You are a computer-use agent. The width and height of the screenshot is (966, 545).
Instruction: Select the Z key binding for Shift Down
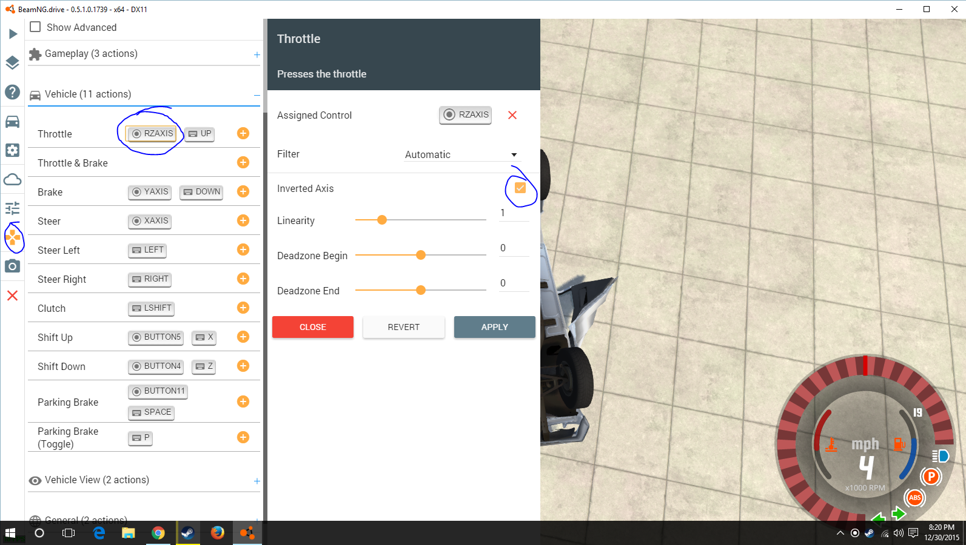pyautogui.click(x=204, y=366)
